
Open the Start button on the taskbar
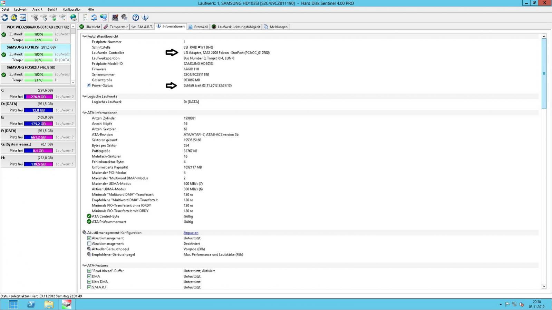point(13,304)
